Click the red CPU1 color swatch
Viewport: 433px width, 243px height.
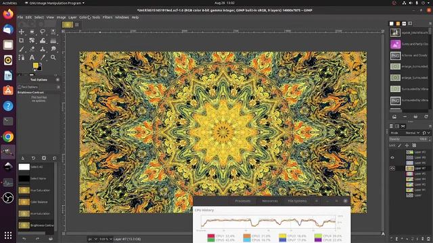pos(211,236)
